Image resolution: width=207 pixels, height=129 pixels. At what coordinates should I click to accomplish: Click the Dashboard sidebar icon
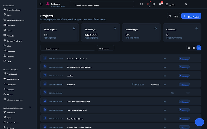click(4, 73)
